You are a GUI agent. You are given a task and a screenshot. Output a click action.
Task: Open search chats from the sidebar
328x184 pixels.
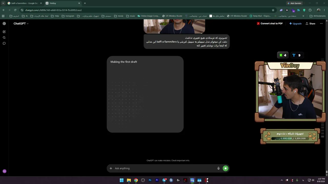(4, 38)
